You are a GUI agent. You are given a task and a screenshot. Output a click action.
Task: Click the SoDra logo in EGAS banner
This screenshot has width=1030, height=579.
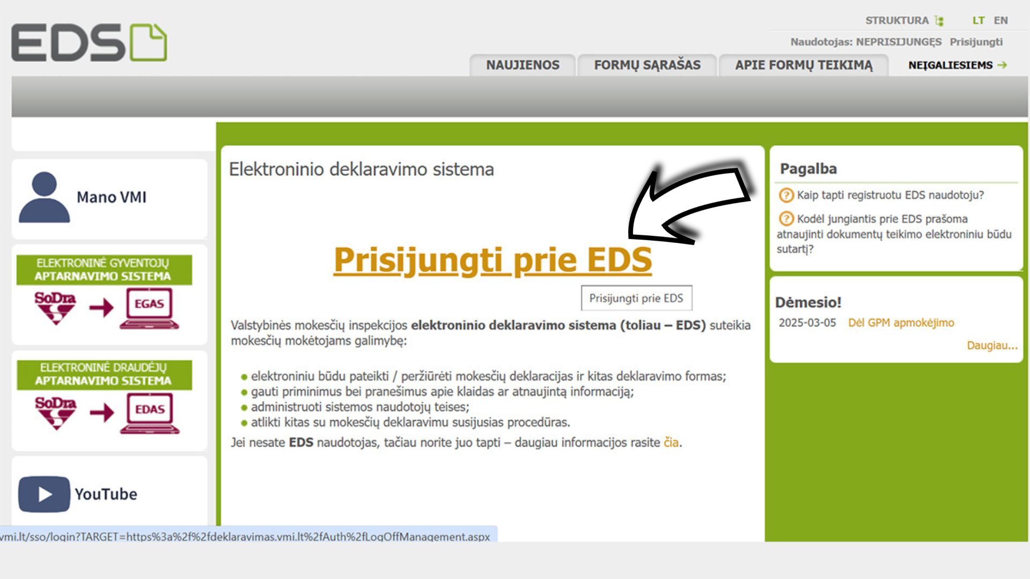click(55, 308)
